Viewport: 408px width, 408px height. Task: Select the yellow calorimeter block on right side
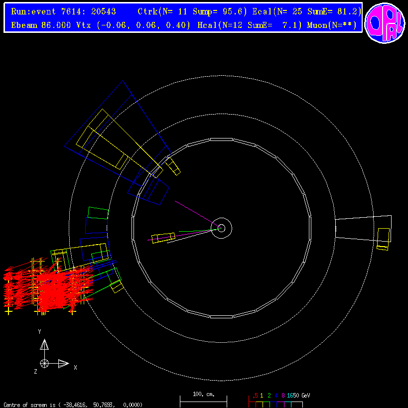pyautogui.click(x=383, y=236)
